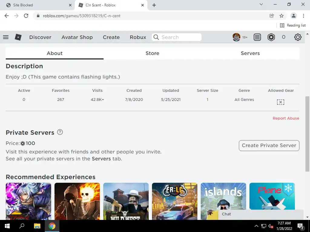The height and width of the screenshot is (232, 310).
Task: Click the Robux balance value 0
Action: pyautogui.click(x=283, y=37)
